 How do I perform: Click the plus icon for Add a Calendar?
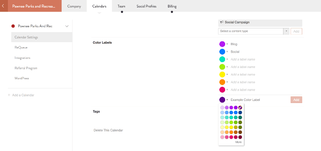9,95
